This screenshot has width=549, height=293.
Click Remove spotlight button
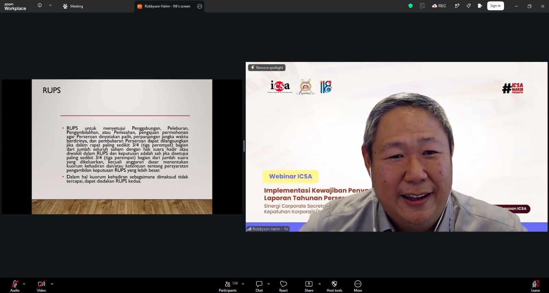pos(267,67)
